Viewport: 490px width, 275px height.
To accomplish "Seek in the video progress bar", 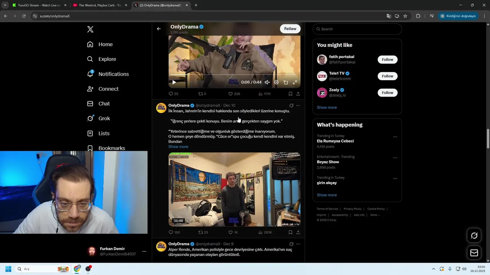I will [x=234, y=75].
